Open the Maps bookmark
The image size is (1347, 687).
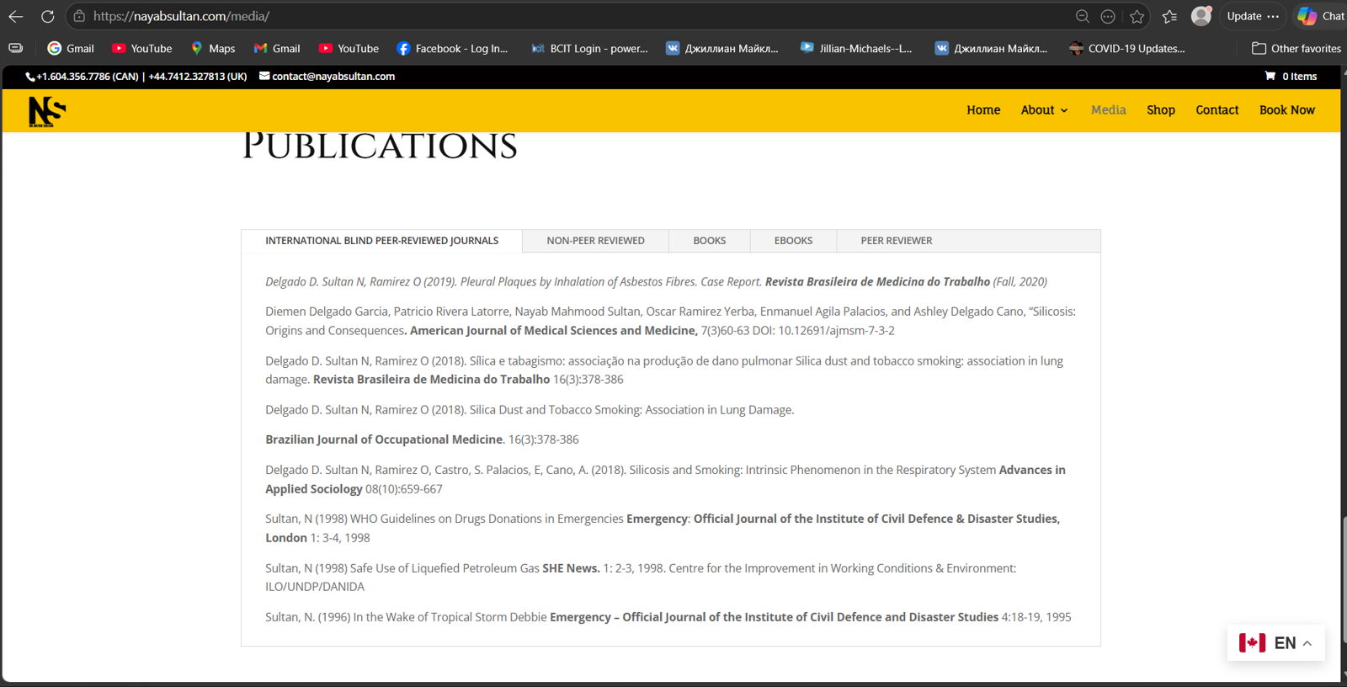coord(213,48)
